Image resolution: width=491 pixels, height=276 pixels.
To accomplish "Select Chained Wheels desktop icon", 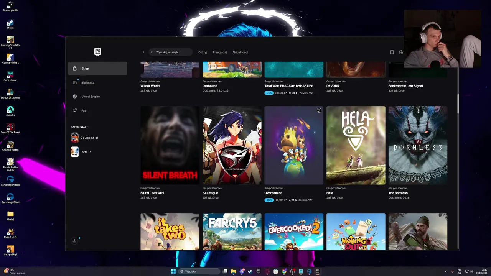I will click(10, 146).
